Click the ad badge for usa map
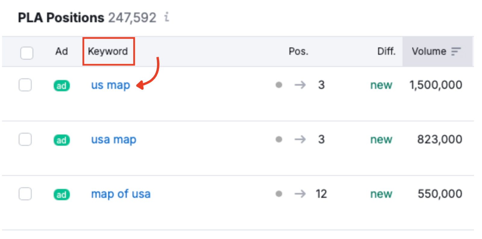Viewport: 482px width, 239px height. [x=62, y=140]
